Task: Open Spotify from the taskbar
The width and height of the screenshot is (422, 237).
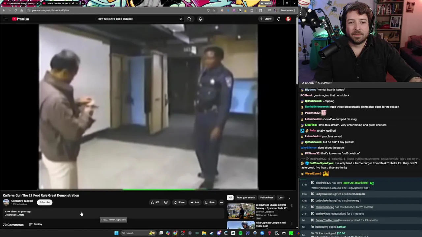Action: click(x=240, y=233)
